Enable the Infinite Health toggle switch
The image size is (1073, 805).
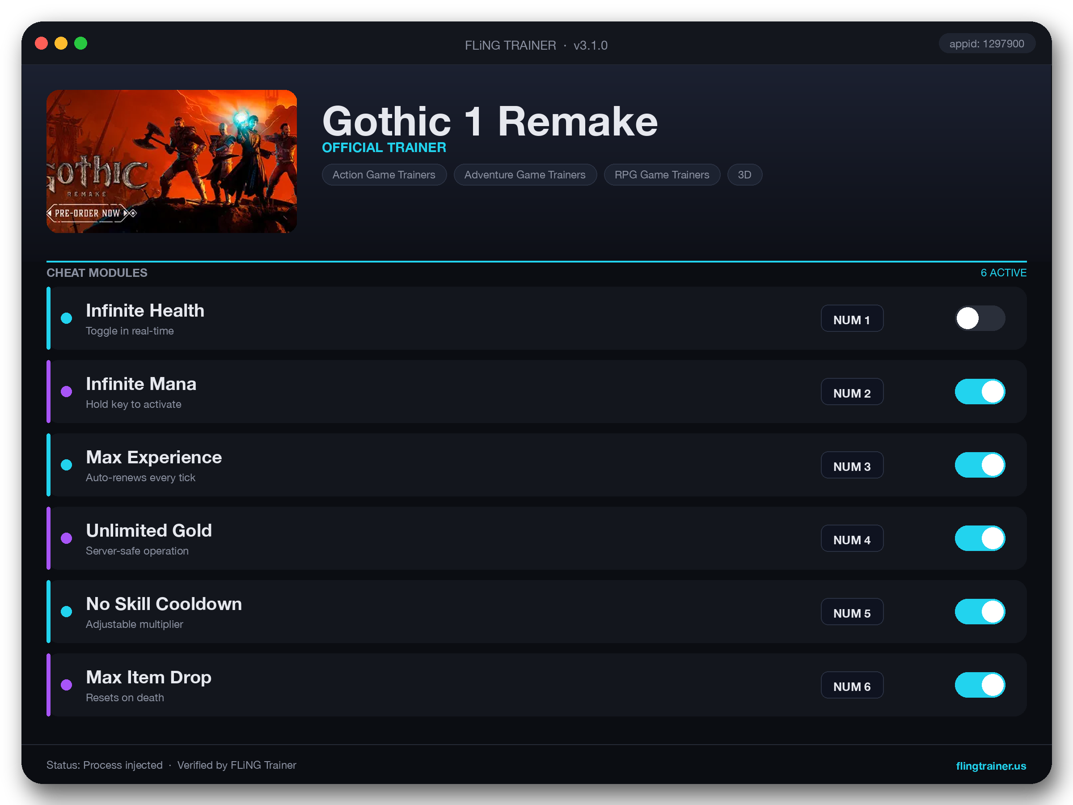980,318
